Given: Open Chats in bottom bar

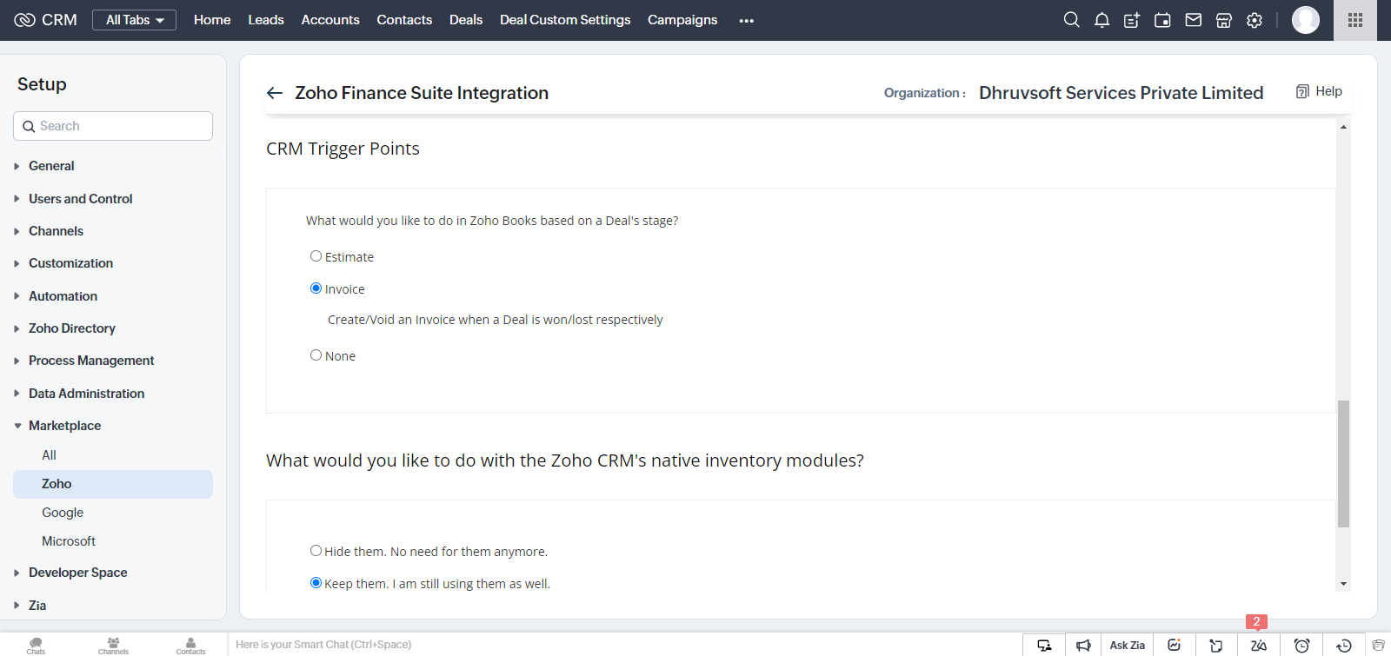Looking at the screenshot, I should (36, 646).
